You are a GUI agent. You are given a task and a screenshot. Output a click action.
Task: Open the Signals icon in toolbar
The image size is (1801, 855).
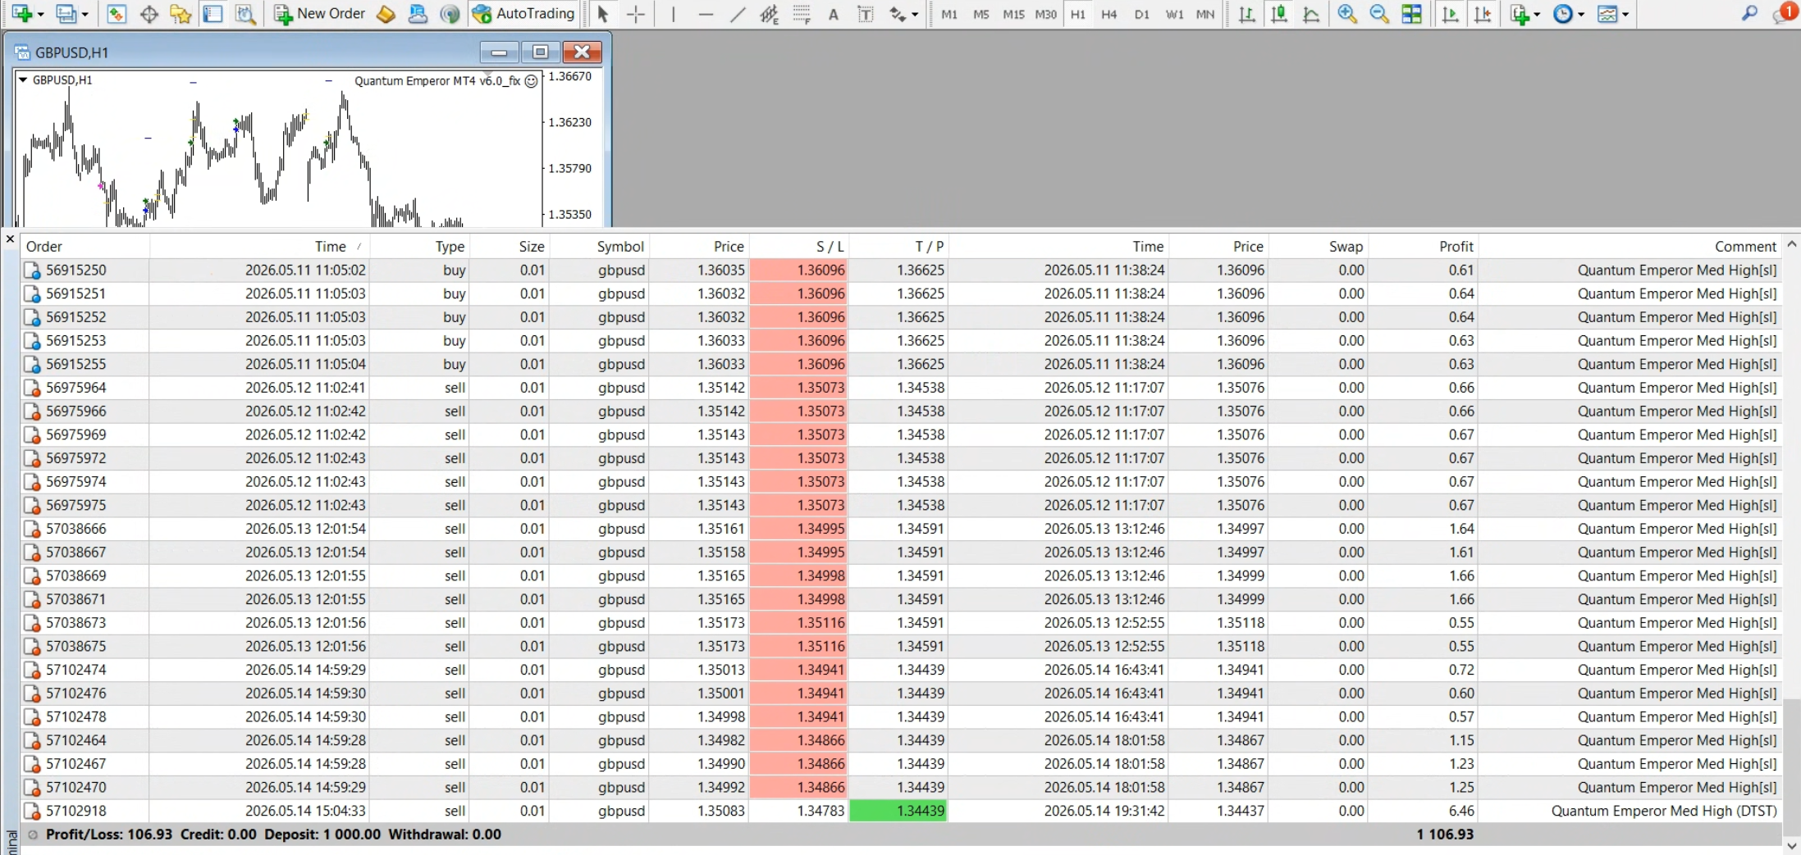click(450, 14)
